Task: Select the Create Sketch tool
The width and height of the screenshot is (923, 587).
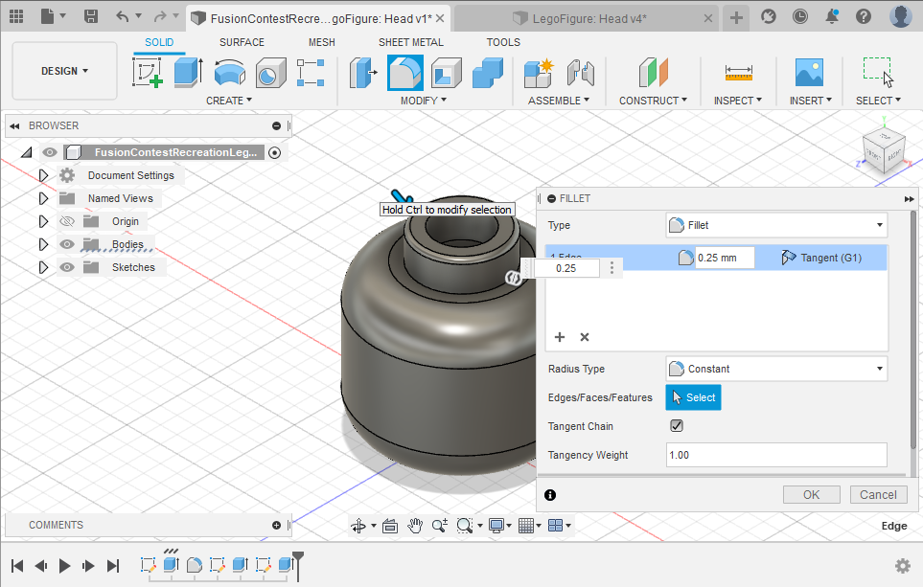Action: tap(148, 73)
